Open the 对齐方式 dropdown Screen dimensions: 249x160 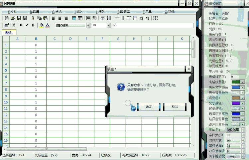tap(243, 140)
